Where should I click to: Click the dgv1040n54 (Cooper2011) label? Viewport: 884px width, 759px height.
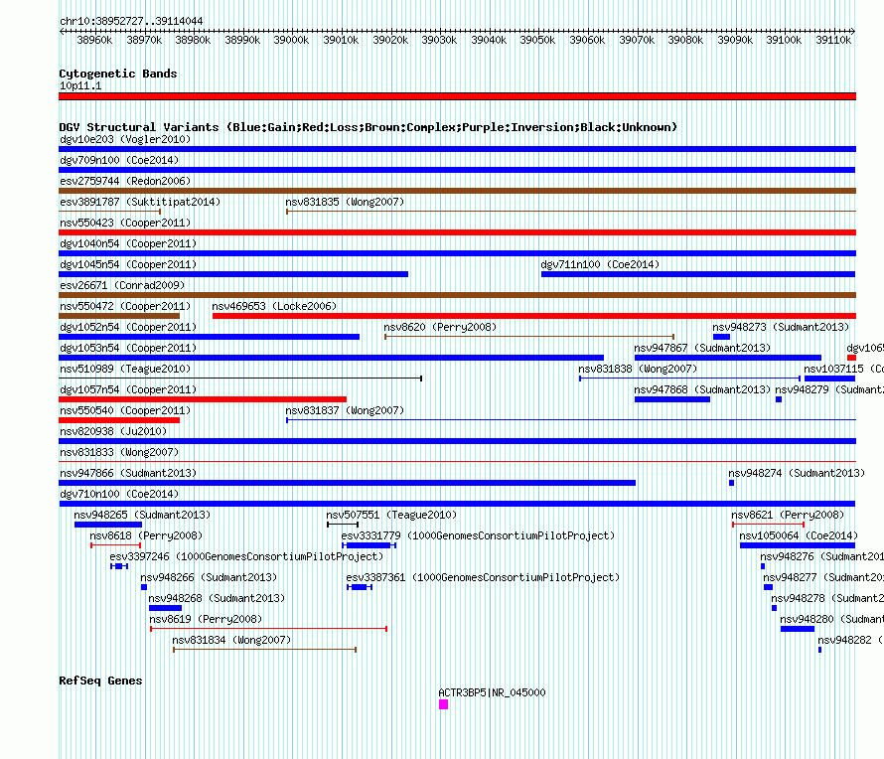pyautogui.click(x=128, y=243)
